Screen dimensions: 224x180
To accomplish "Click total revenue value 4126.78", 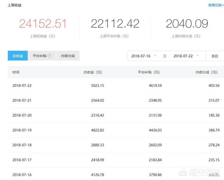I will pos(98,175).
